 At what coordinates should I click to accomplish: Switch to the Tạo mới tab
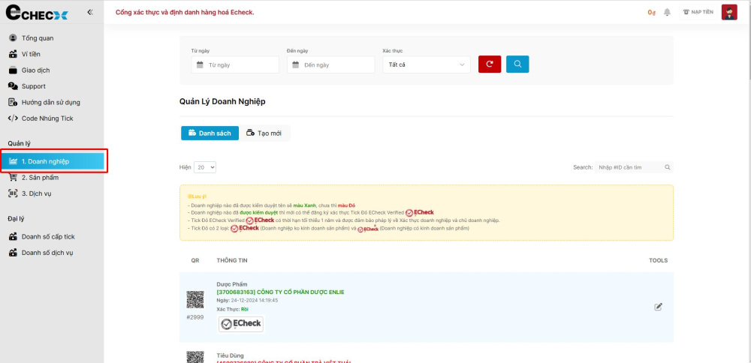coord(264,133)
